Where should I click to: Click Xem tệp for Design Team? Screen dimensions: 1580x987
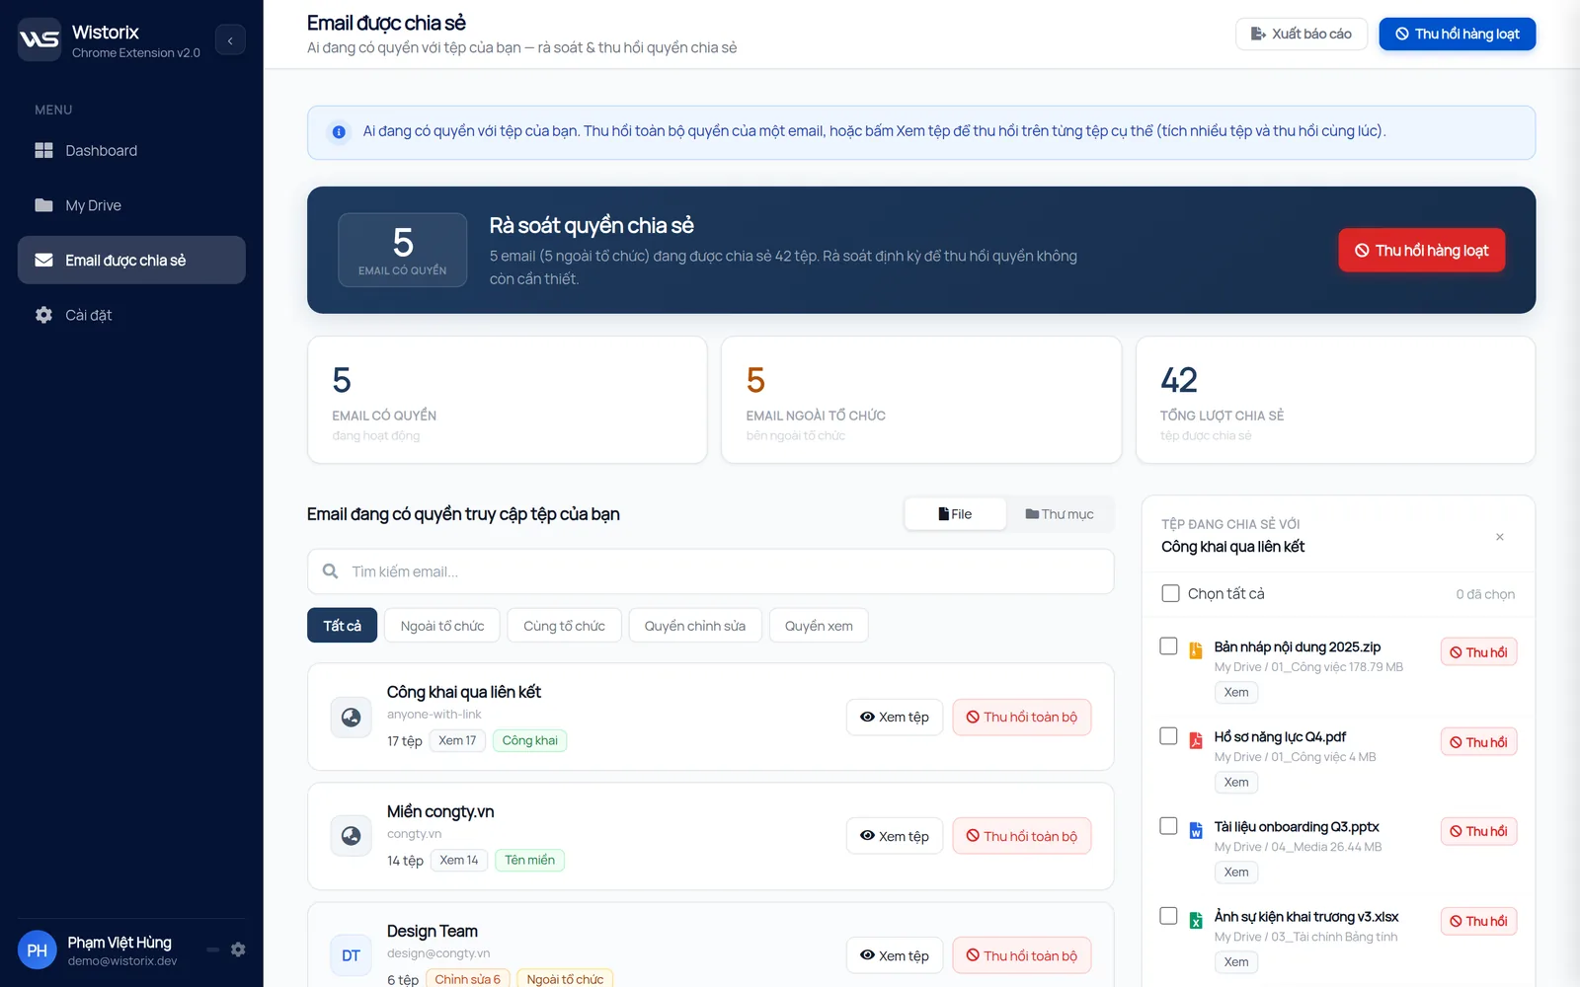coord(895,955)
